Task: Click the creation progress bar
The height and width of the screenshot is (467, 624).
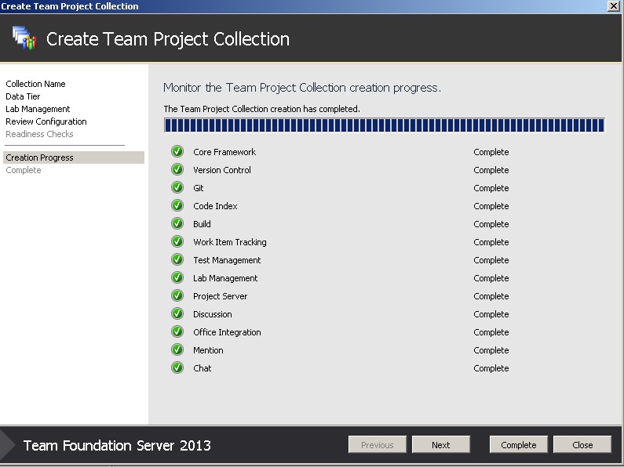Action: 384,125
